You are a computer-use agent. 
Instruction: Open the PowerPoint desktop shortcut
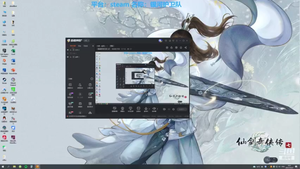click(13, 71)
